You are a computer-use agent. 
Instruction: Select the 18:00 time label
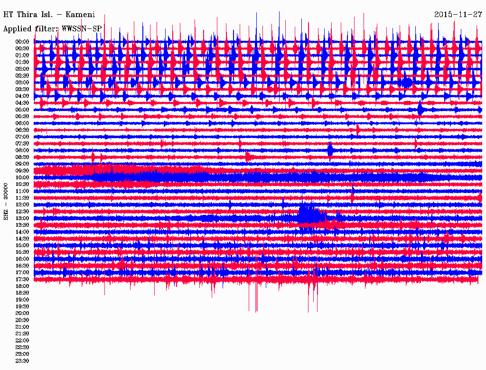coord(22,287)
